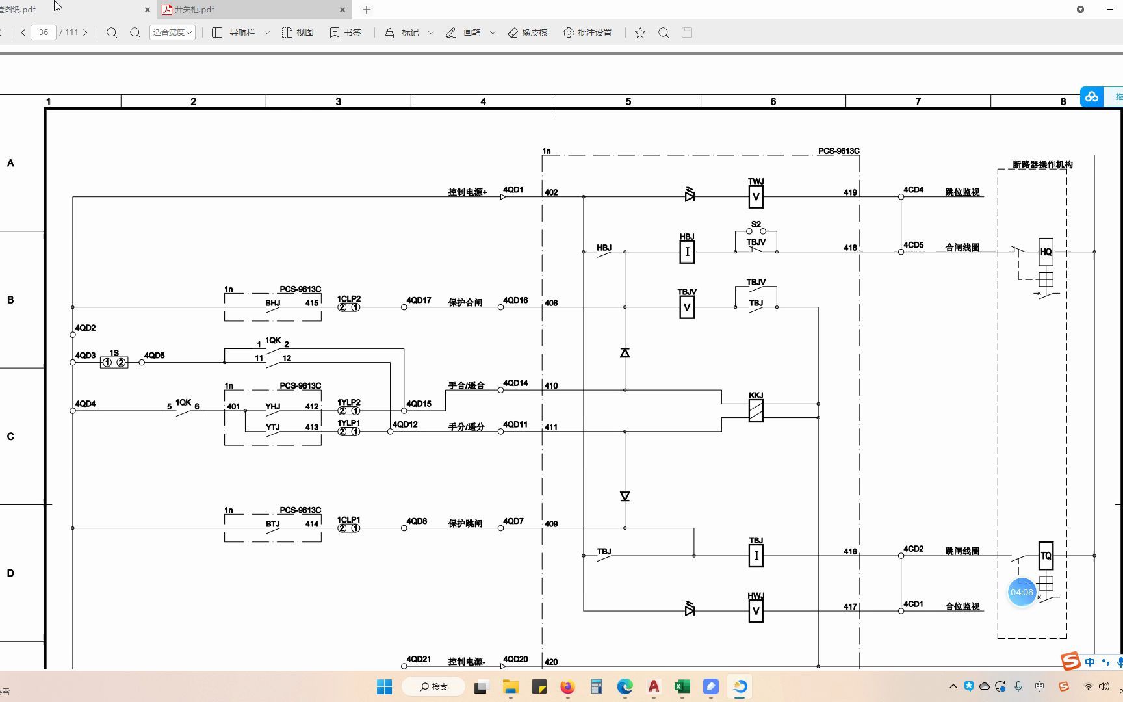Open the 视图 view options
The height and width of the screenshot is (702, 1123).
point(298,32)
